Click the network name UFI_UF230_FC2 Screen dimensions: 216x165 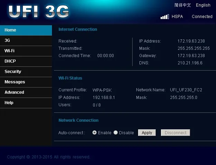point(186,90)
